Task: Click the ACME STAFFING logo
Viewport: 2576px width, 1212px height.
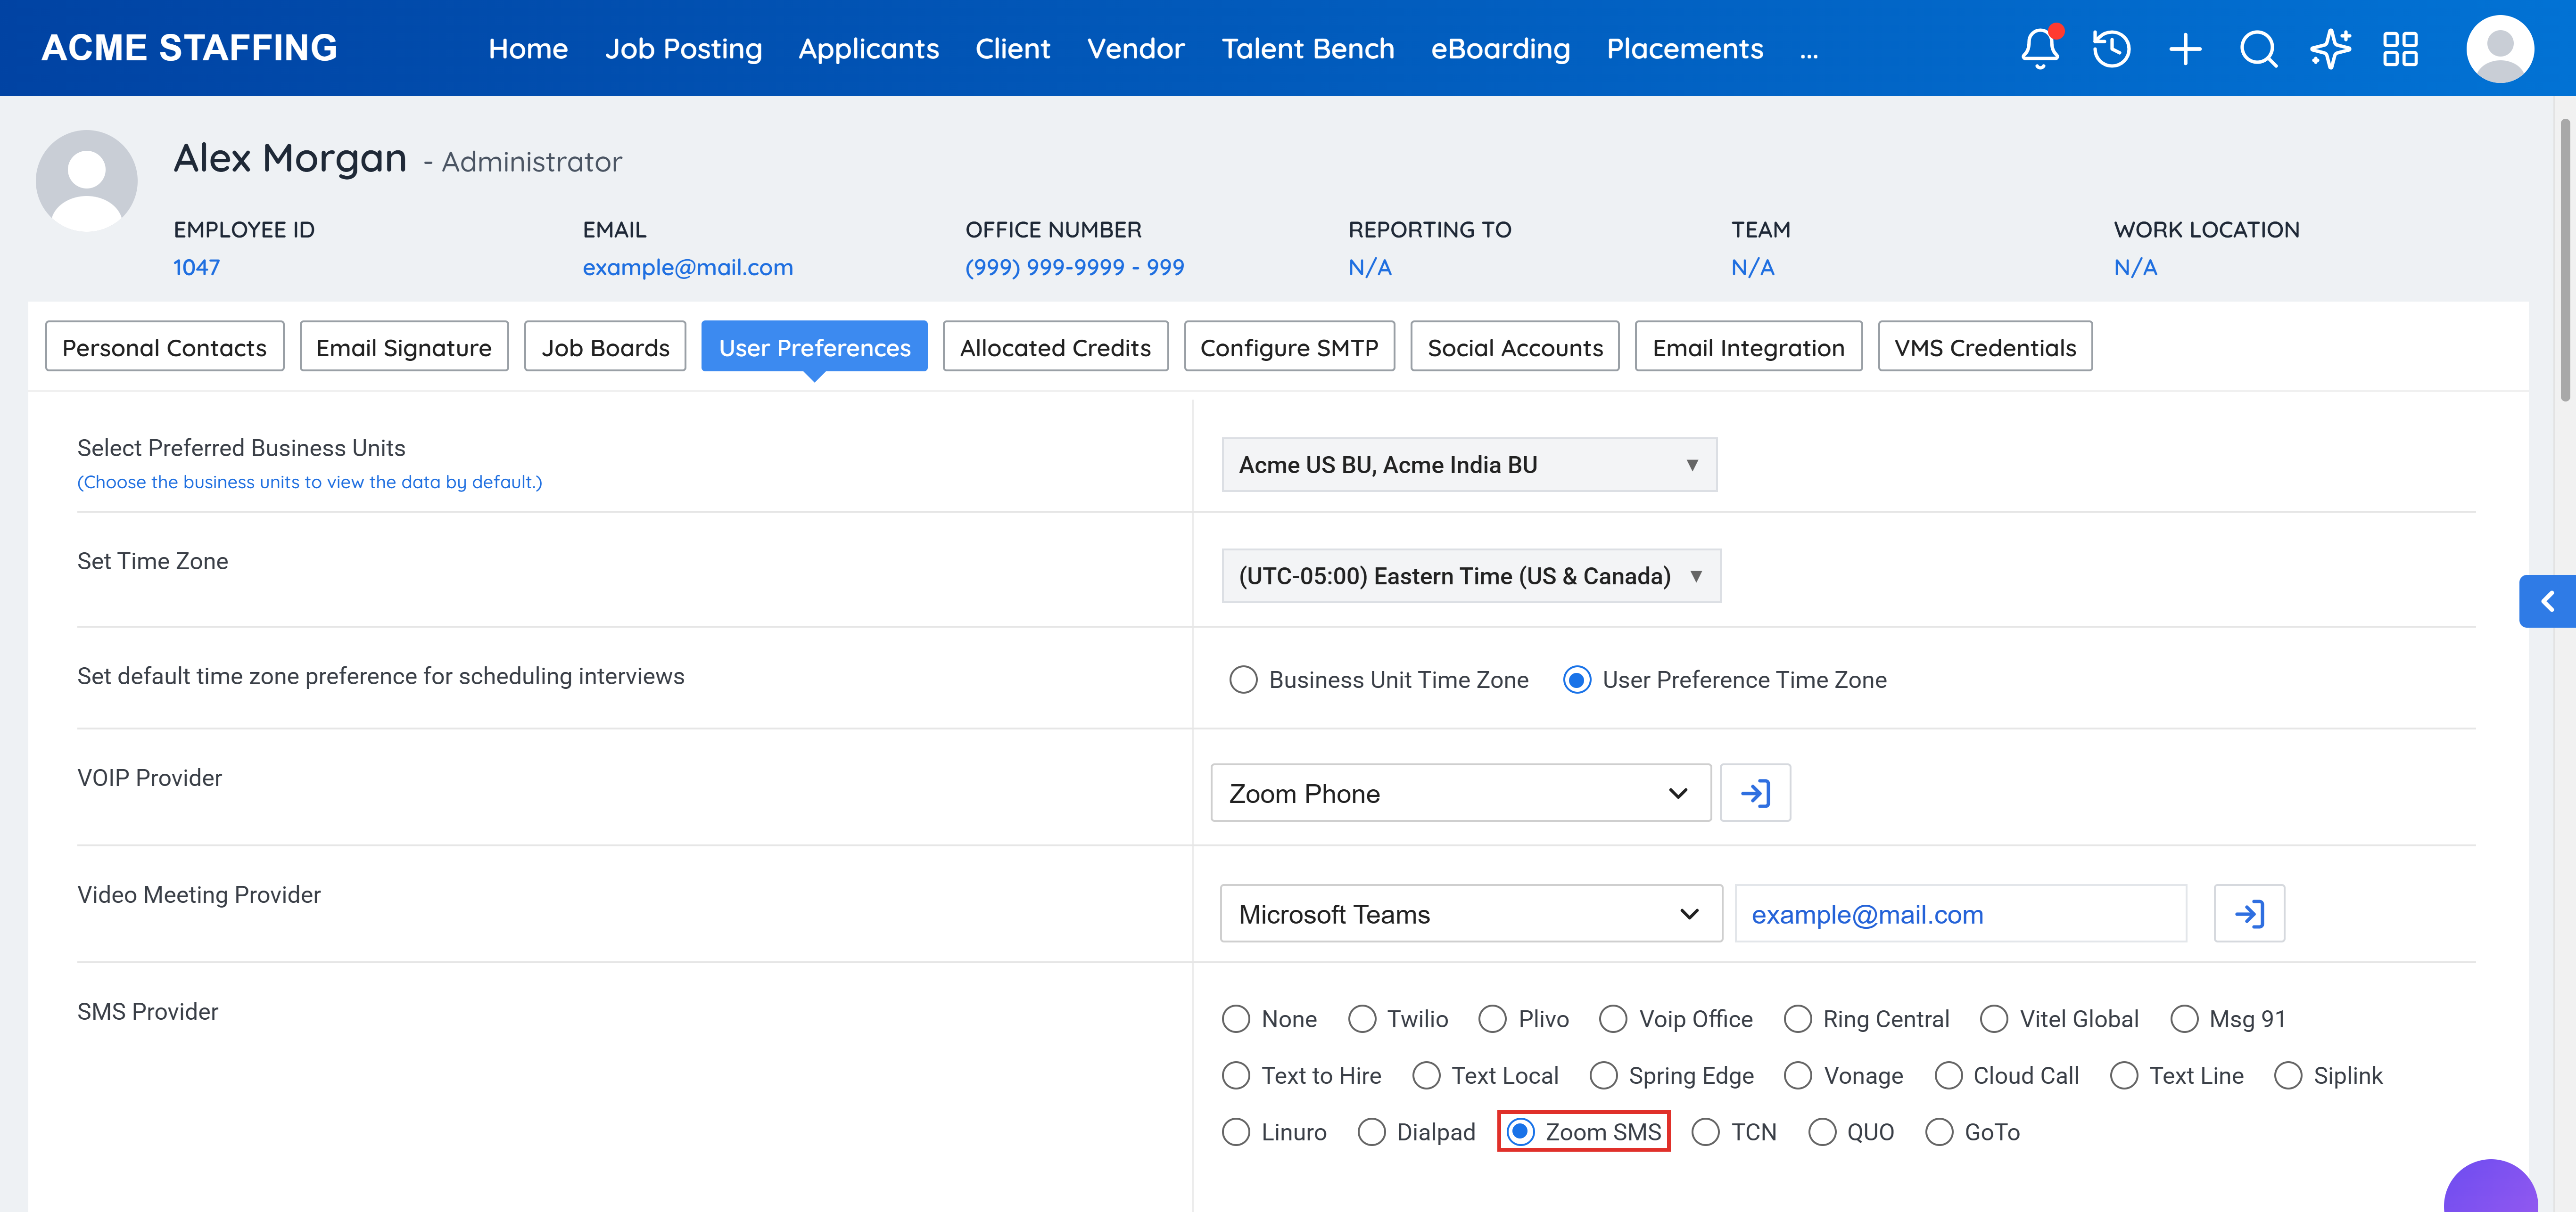Action: [x=190, y=48]
